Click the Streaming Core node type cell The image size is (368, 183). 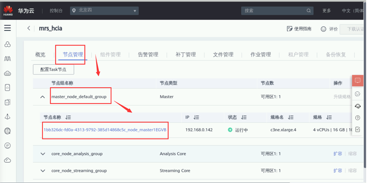coord(175,171)
